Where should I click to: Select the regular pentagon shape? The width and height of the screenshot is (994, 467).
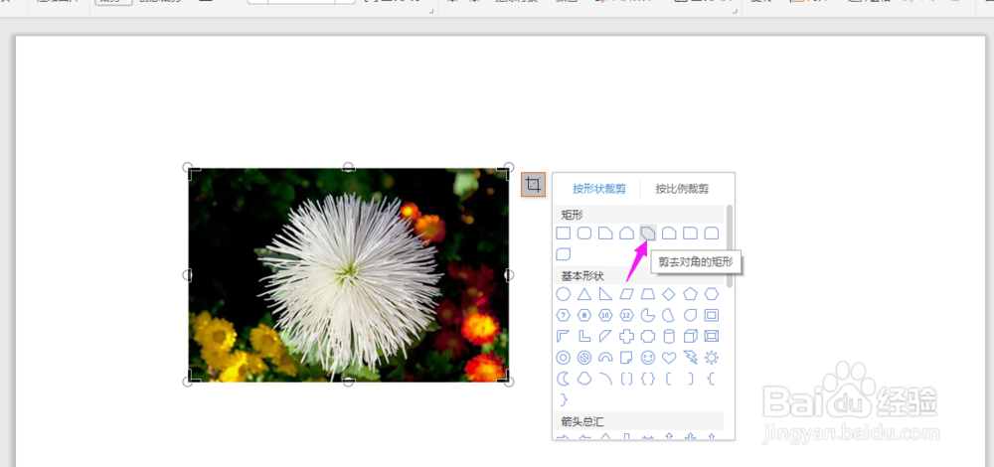coord(691,294)
